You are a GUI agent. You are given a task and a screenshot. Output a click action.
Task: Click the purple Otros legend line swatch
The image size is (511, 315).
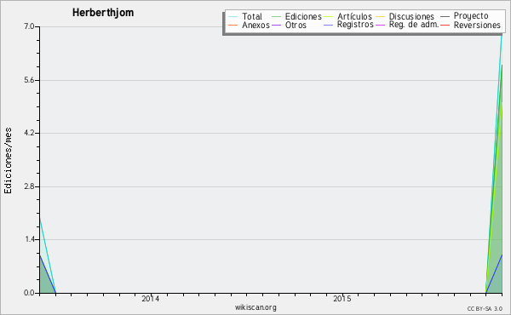tap(276, 25)
